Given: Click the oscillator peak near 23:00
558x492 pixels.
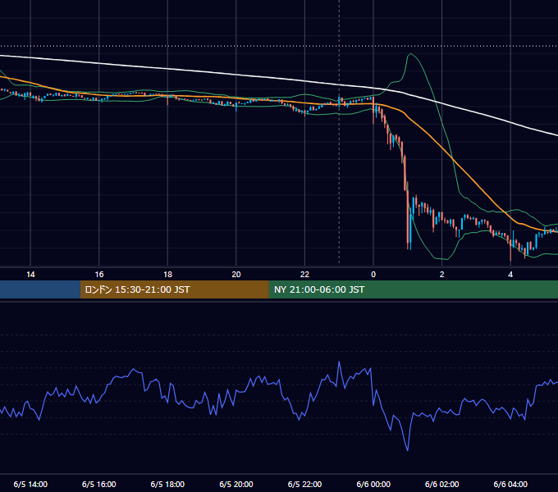Looking at the screenshot, I should (339, 362).
